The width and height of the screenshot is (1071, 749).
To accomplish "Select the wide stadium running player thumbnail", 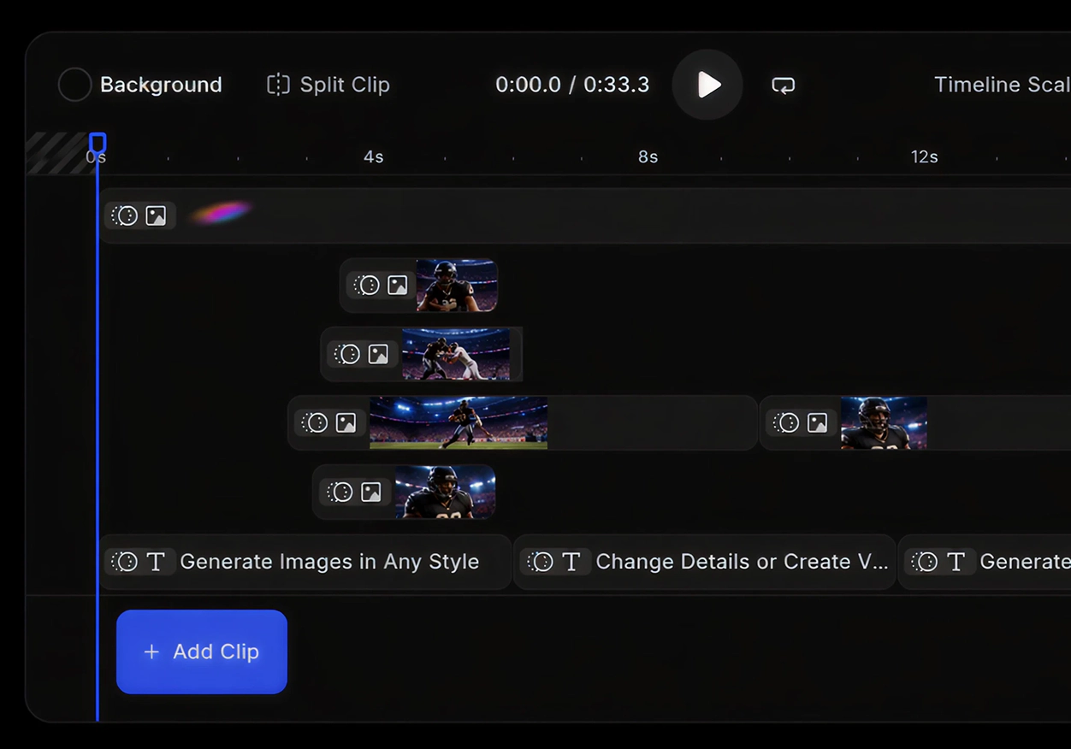I will coord(459,422).
